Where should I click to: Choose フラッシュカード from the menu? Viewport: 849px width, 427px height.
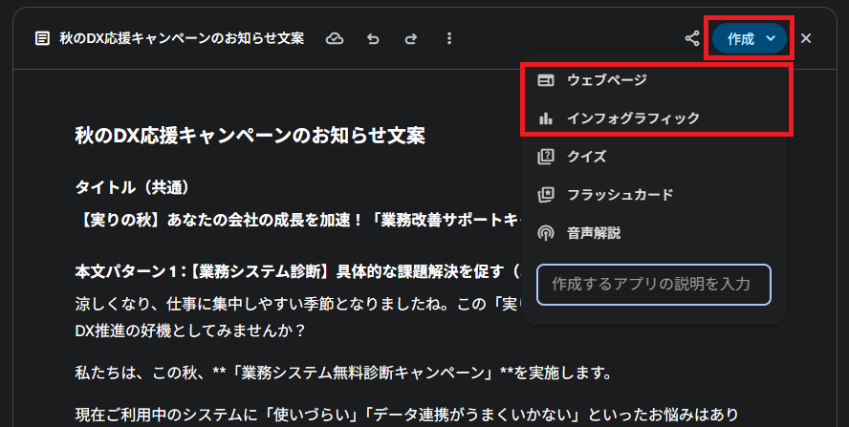(x=620, y=195)
